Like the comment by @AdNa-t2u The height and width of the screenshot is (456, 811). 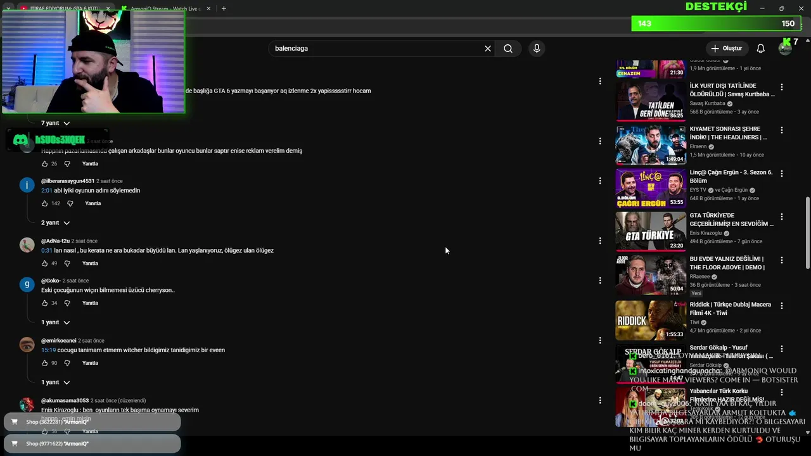point(44,263)
